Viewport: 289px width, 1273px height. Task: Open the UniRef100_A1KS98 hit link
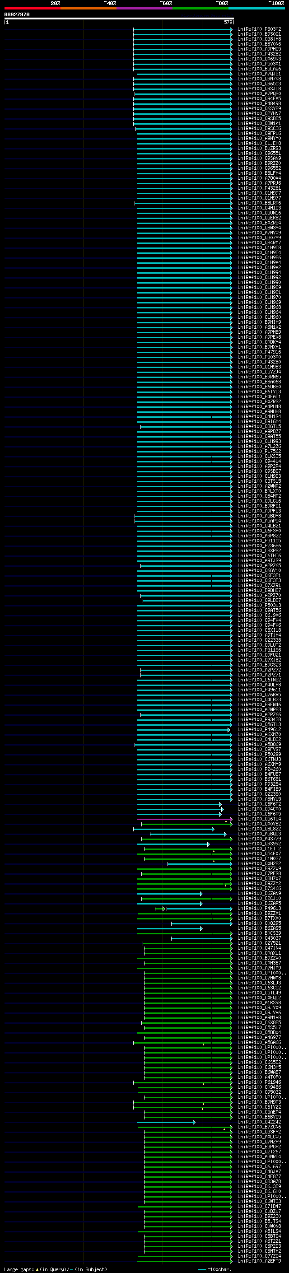point(259,1003)
